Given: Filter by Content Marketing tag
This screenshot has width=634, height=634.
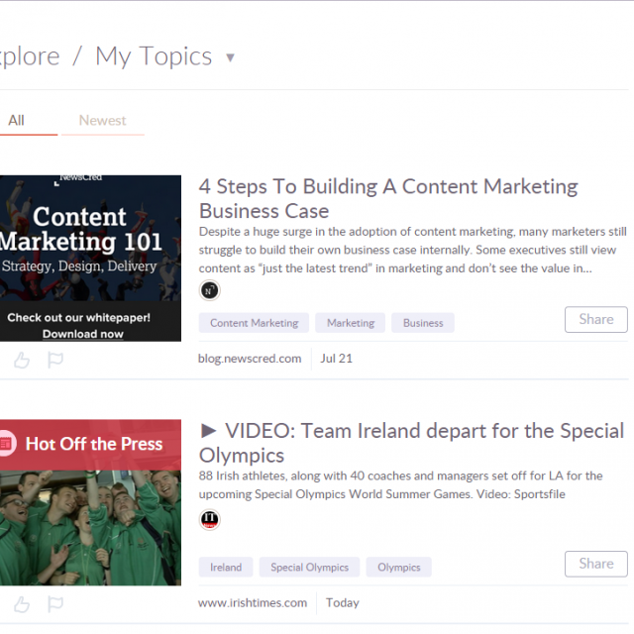Looking at the screenshot, I should tap(254, 323).
